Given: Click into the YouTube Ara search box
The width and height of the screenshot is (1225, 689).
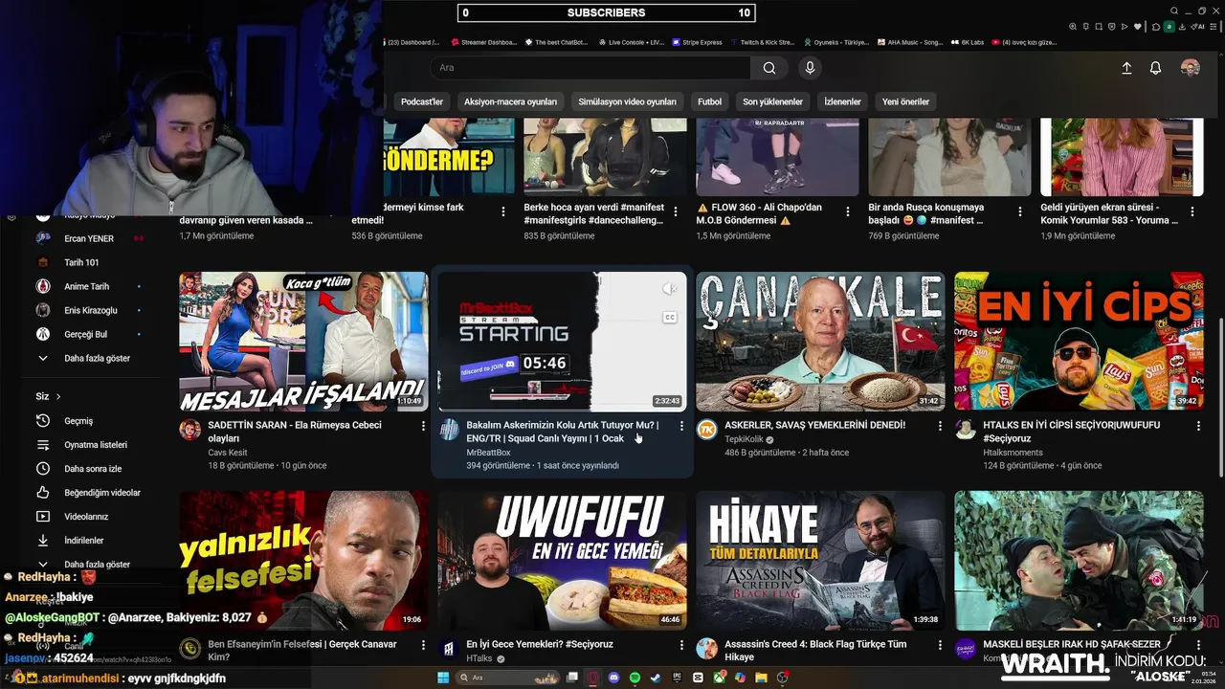Looking at the screenshot, I should point(590,68).
